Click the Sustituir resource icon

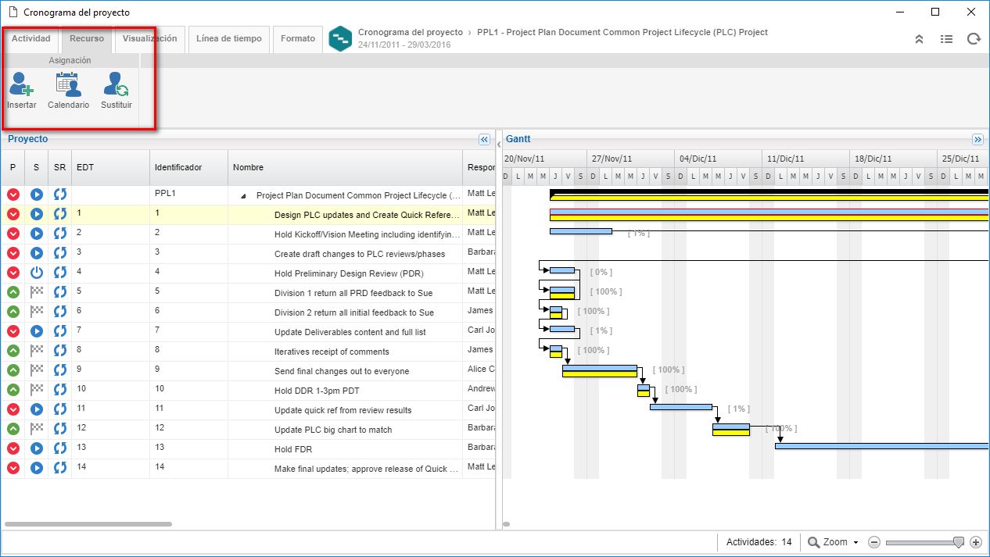click(116, 84)
